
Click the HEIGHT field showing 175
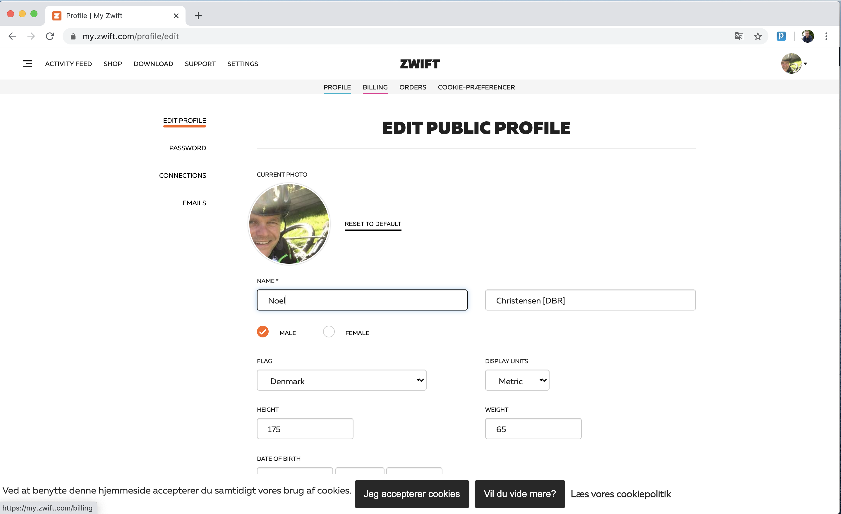coord(305,429)
